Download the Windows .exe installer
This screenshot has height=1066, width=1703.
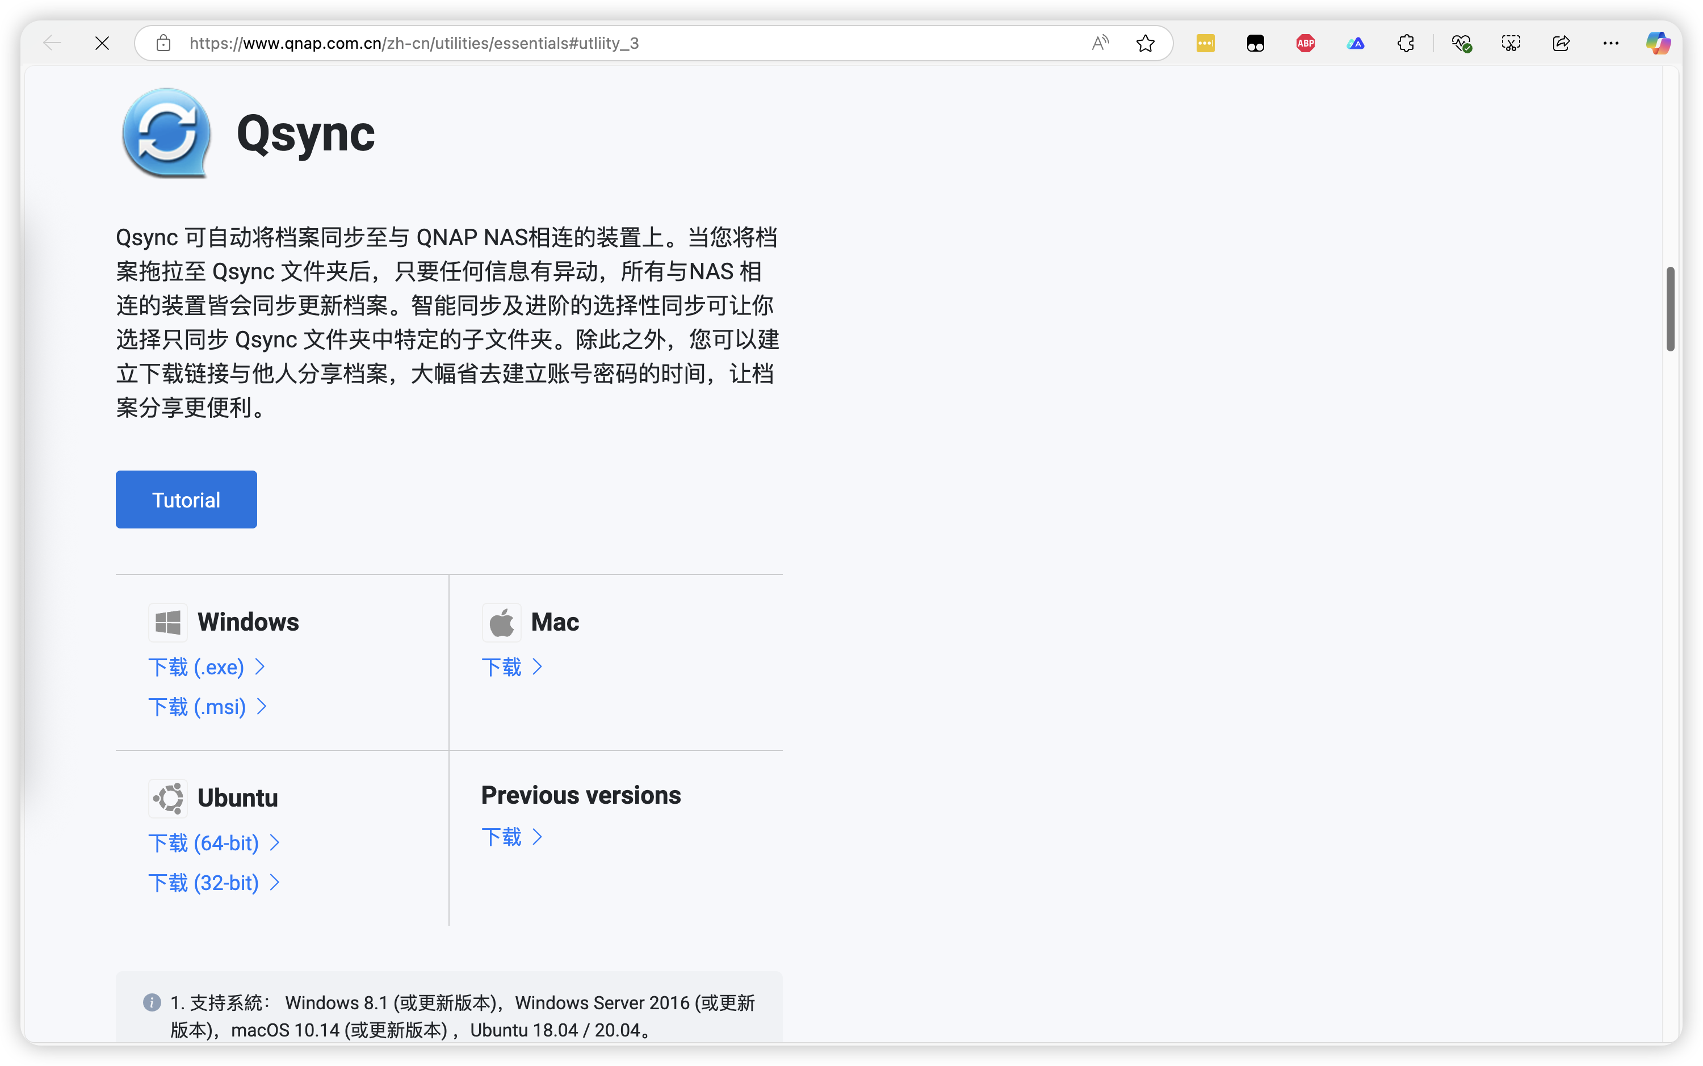click(207, 667)
